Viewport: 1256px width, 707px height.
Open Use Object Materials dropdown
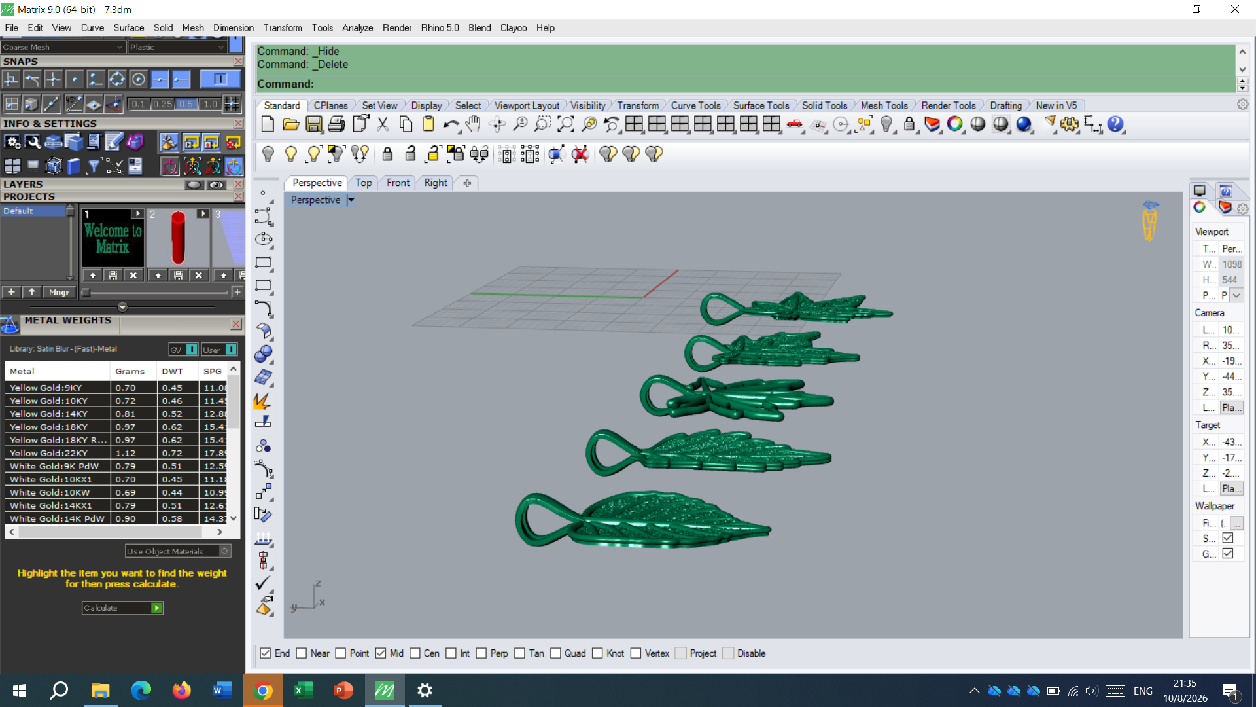[178, 551]
